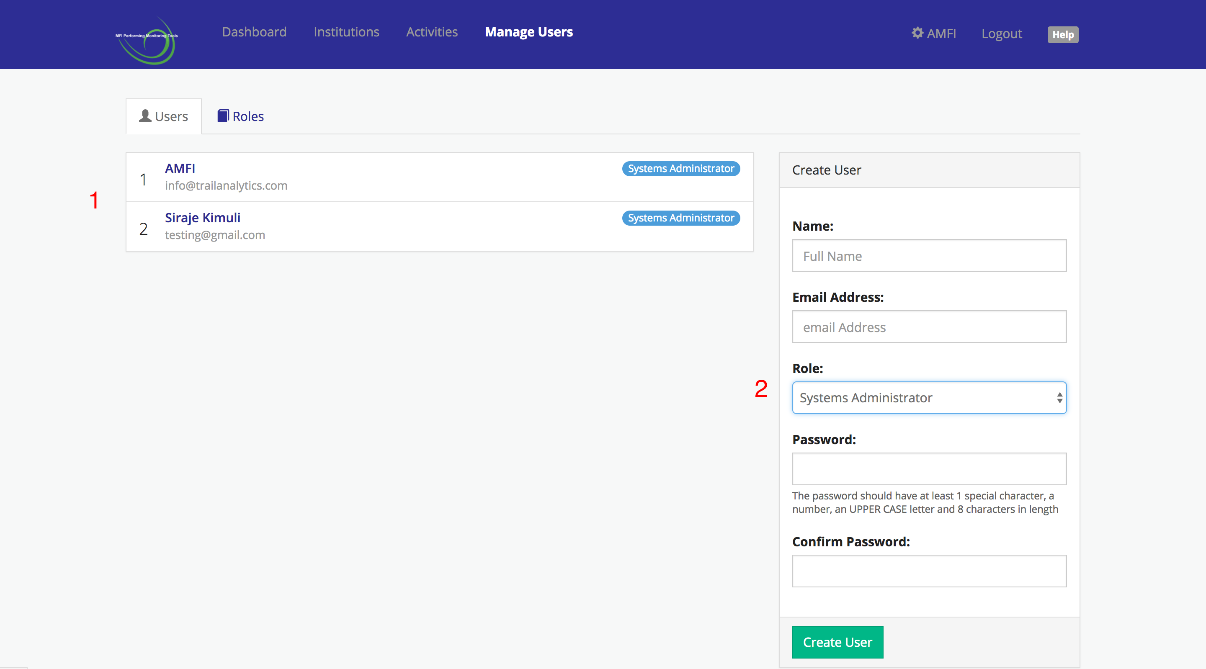Click the MFI Performing Monitoring Tools logo
The height and width of the screenshot is (669, 1206).
pos(147,40)
